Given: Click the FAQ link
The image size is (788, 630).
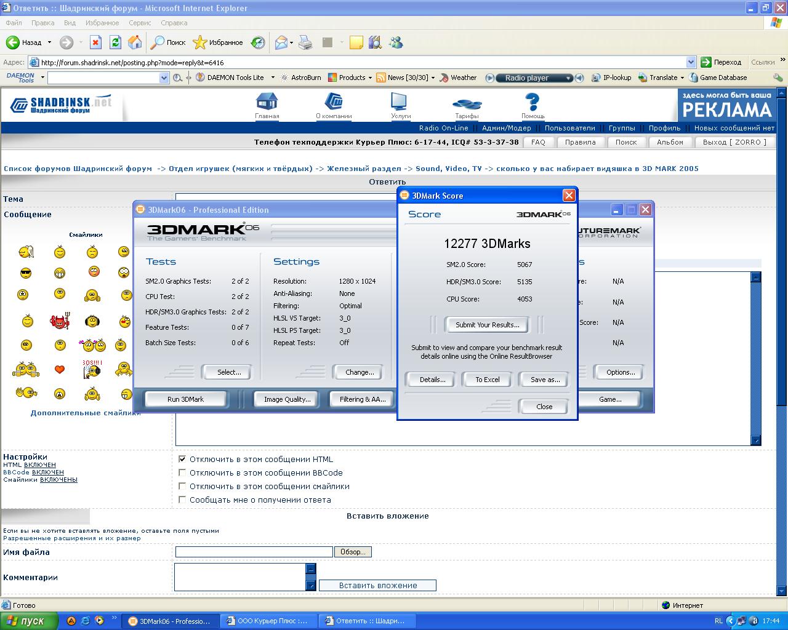Looking at the screenshot, I should coord(538,142).
